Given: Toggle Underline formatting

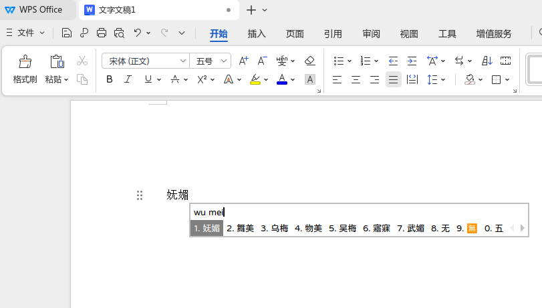Looking at the screenshot, I should [x=148, y=80].
